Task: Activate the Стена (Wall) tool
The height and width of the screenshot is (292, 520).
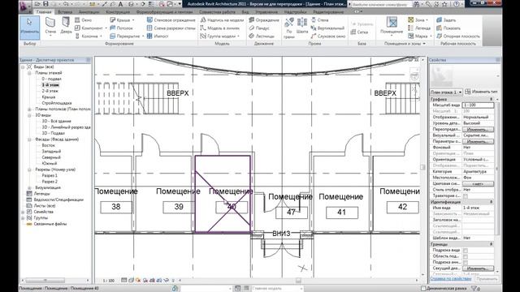Action: click(x=50, y=26)
